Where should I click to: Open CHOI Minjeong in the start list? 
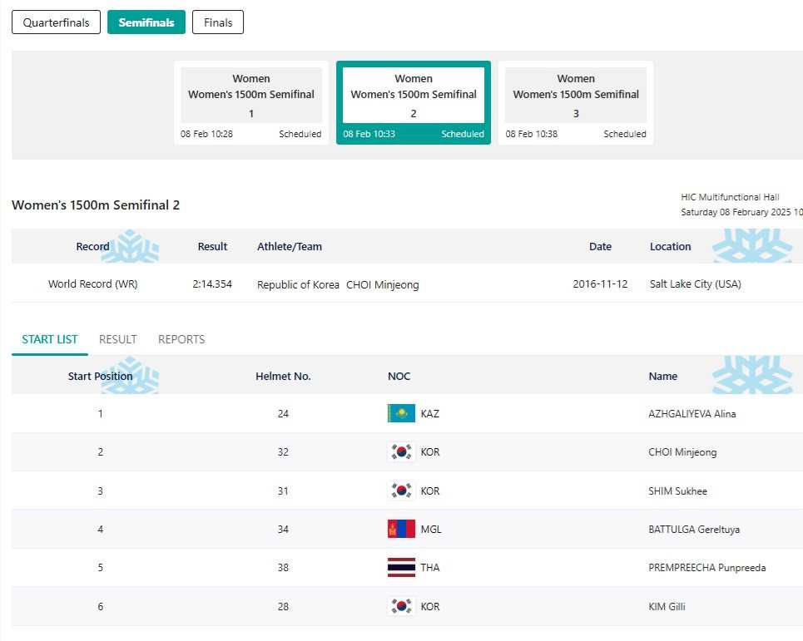tap(682, 452)
